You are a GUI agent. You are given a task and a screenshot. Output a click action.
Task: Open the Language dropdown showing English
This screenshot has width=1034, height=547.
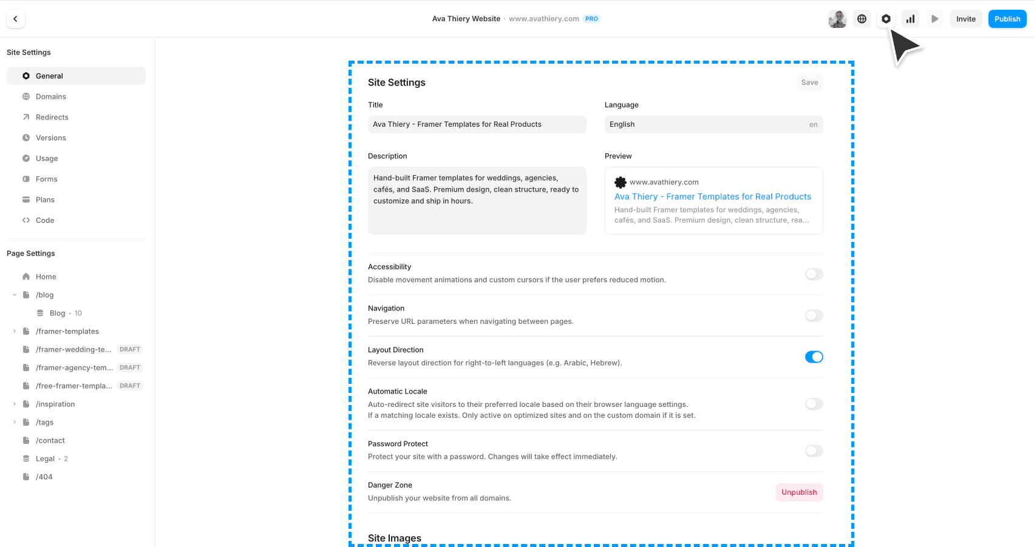click(714, 124)
